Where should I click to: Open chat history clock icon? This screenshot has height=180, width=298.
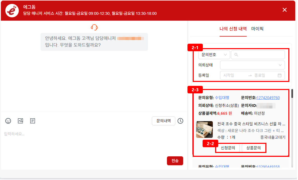click(x=180, y=121)
